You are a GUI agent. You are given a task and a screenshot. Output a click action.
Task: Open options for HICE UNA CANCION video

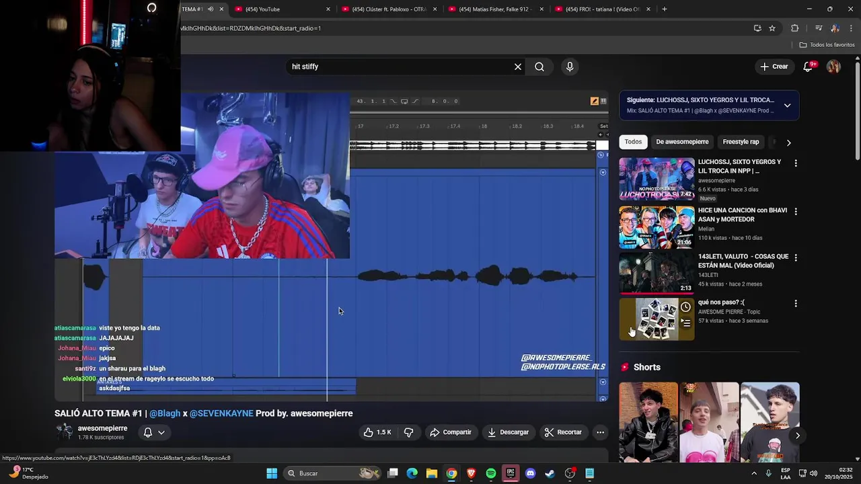click(796, 211)
